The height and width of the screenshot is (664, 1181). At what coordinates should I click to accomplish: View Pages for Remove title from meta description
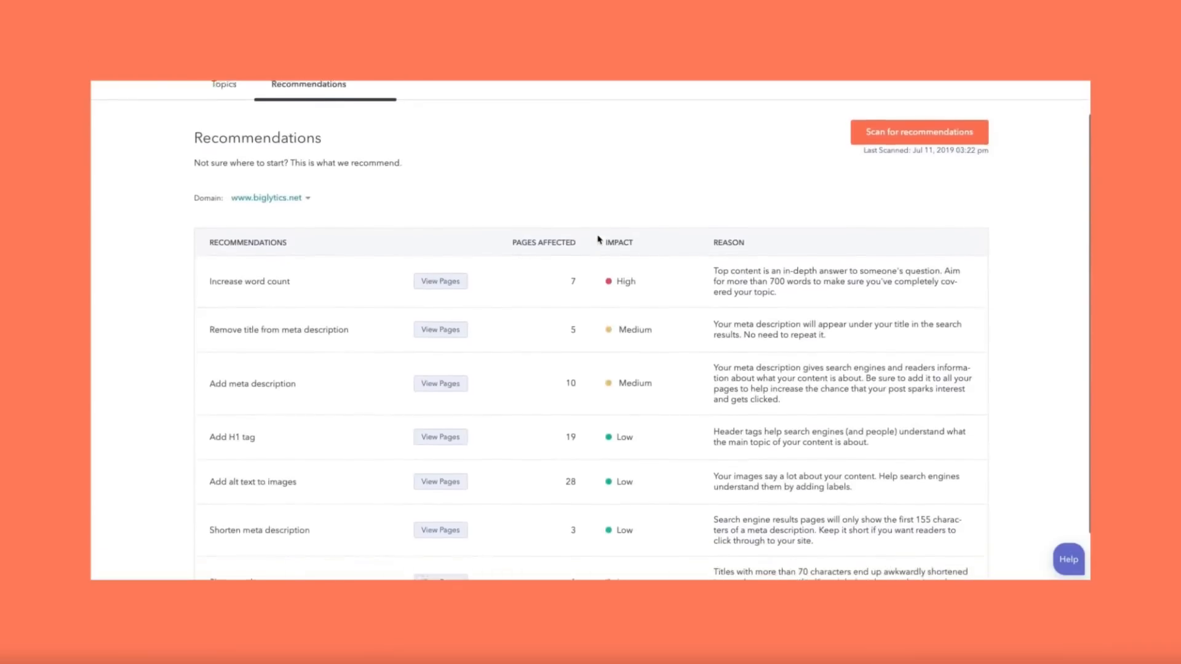[440, 329]
